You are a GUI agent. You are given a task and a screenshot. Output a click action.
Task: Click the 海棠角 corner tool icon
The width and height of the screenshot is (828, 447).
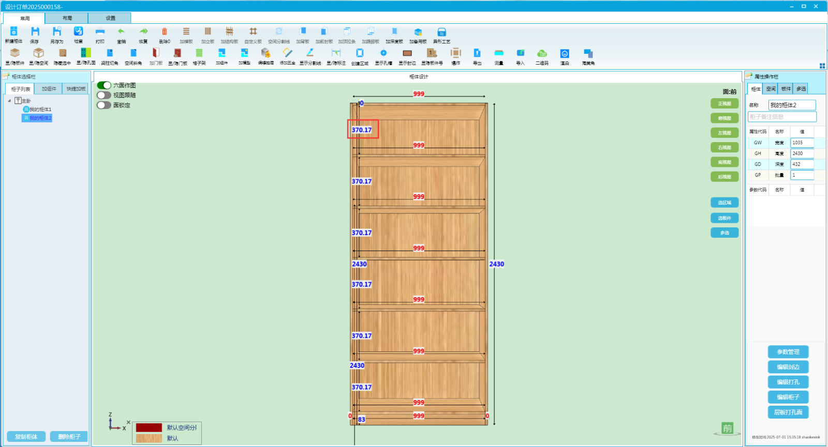(588, 53)
